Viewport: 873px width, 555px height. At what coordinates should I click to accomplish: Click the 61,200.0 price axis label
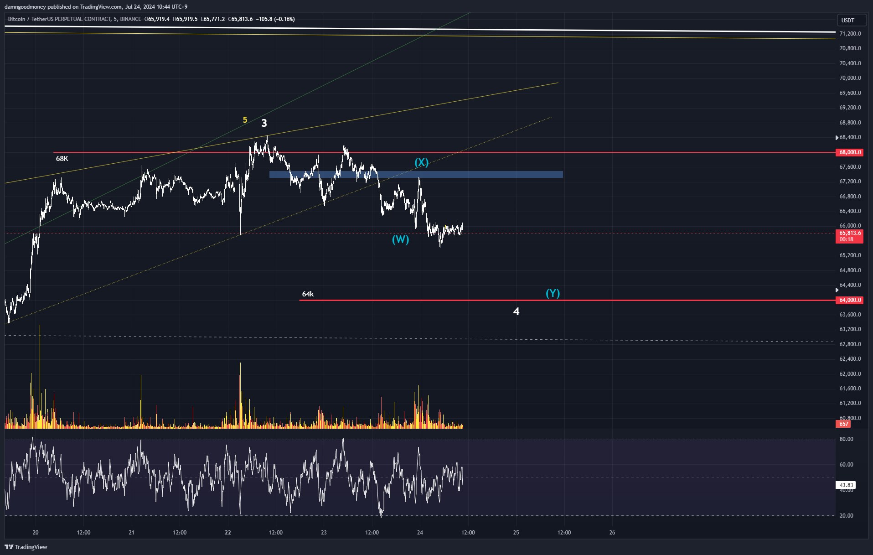[850, 403]
